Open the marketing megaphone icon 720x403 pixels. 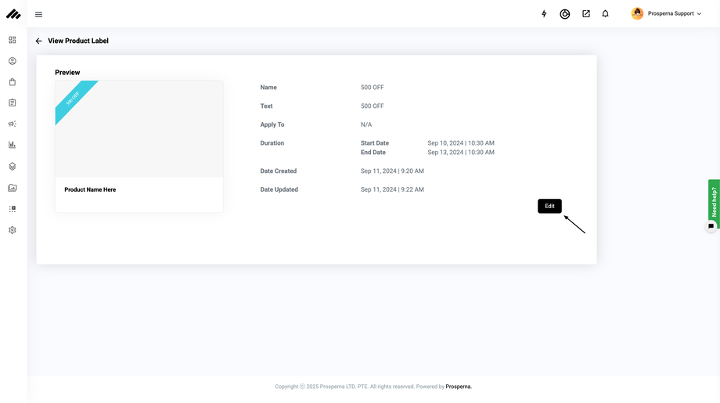pos(13,124)
